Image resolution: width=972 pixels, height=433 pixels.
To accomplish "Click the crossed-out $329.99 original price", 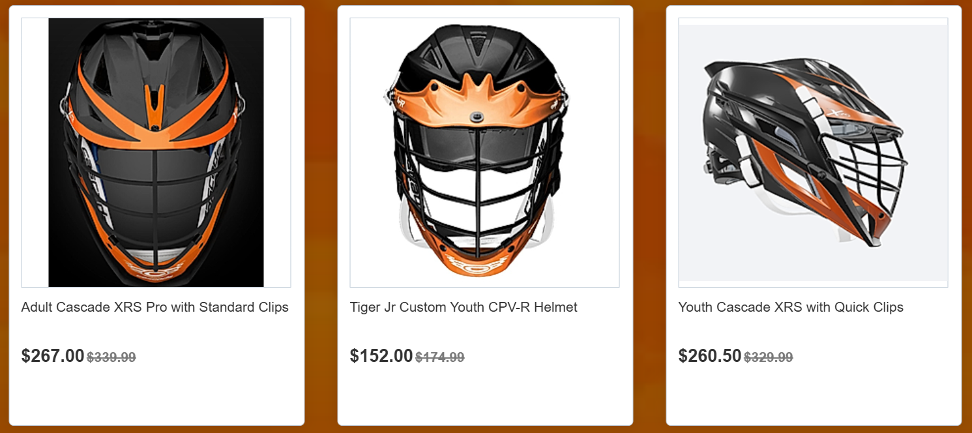I will point(769,357).
